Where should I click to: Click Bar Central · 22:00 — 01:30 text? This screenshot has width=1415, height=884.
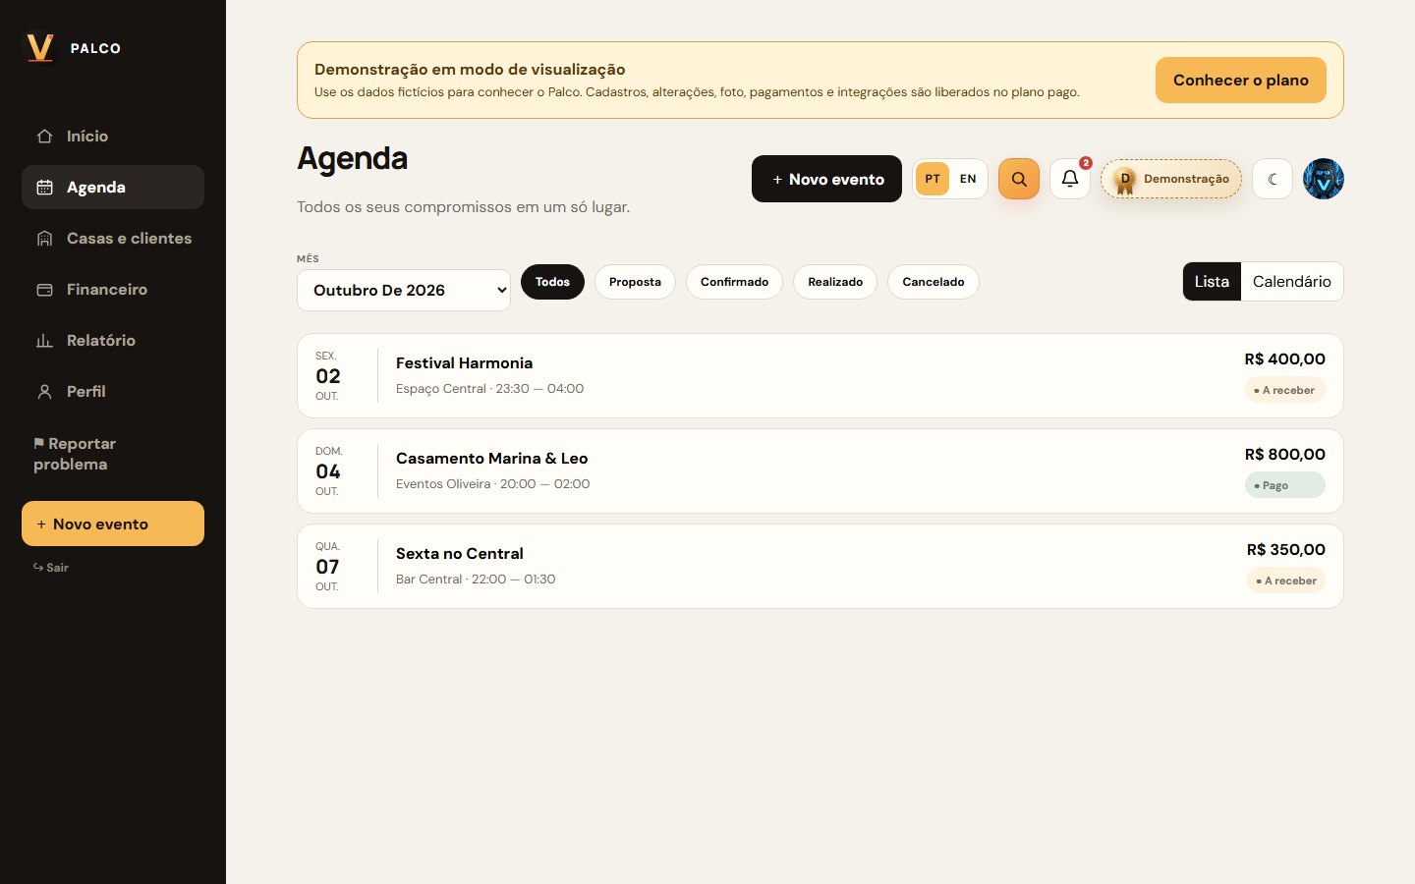pyautogui.click(x=476, y=580)
